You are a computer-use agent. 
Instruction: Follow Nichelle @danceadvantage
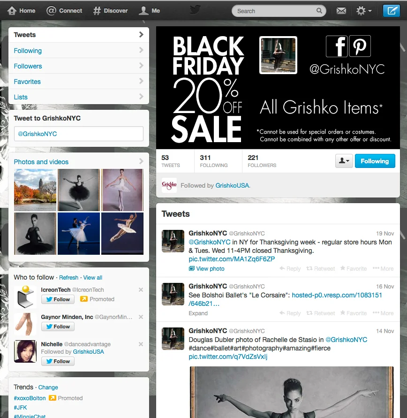(x=58, y=361)
